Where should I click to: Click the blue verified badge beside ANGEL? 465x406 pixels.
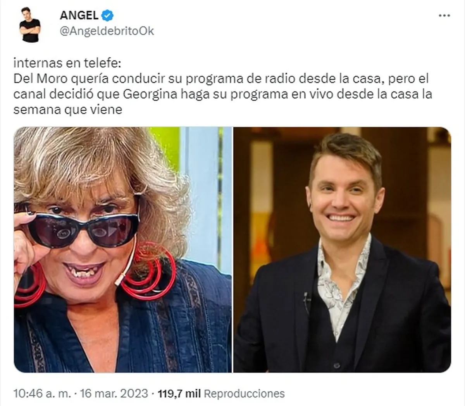pyautogui.click(x=107, y=15)
